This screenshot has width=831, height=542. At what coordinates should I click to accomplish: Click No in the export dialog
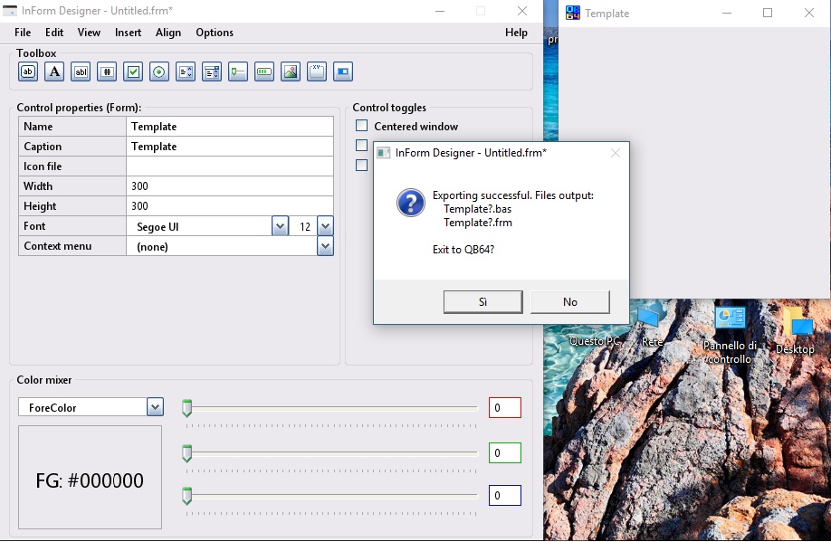(x=569, y=302)
